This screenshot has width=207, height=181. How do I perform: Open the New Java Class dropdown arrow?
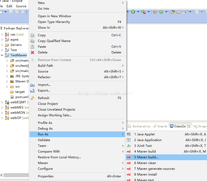(166, 12)
